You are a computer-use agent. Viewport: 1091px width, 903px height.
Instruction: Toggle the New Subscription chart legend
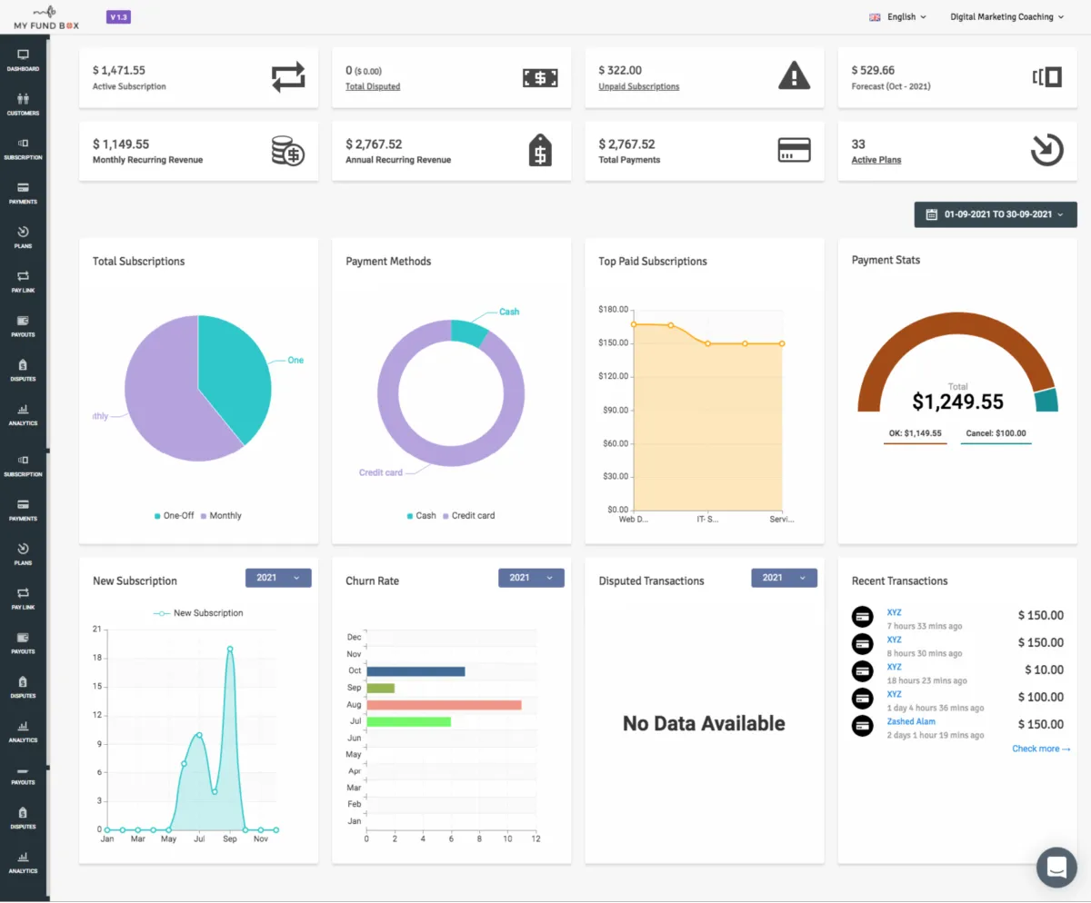coord(197,613)
